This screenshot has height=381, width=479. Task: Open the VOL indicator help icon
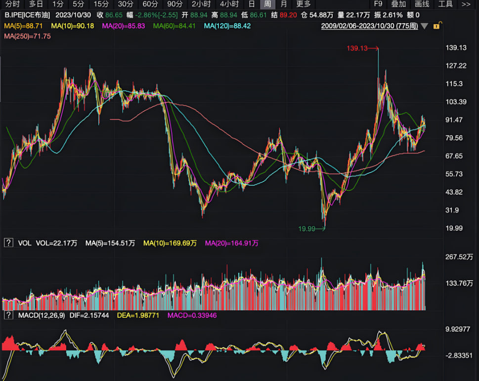coord(8,243)
